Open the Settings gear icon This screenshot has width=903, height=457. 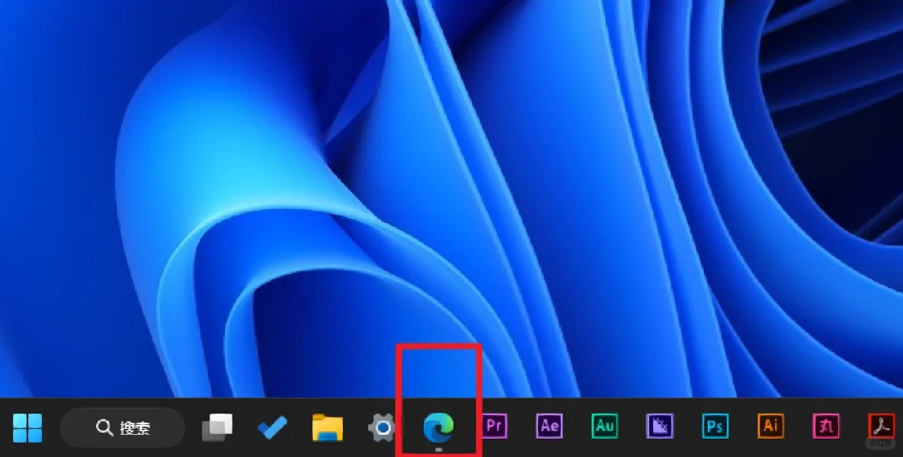(383, 427)
